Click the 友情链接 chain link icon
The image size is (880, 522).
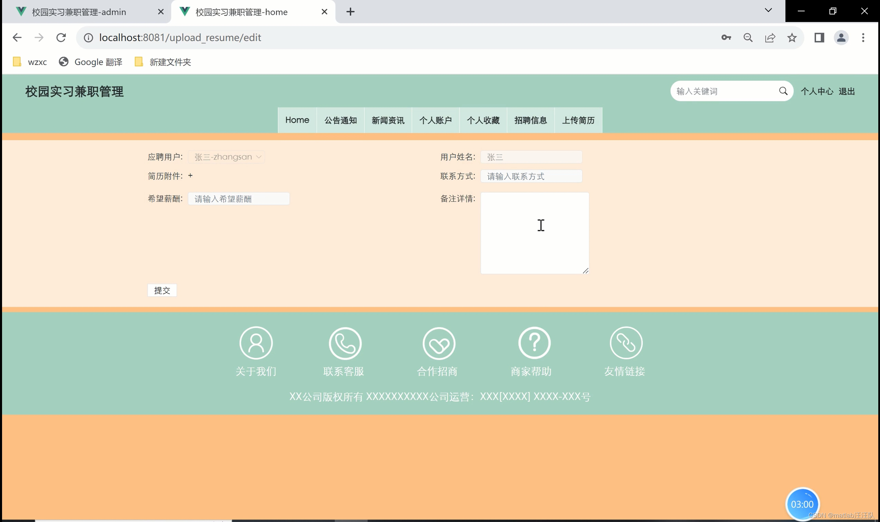coord(626,343)
